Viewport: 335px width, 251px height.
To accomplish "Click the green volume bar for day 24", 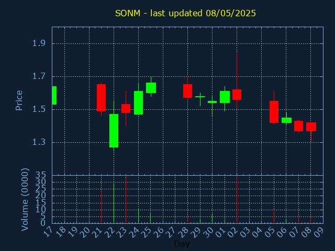I will tap(138, 216).
